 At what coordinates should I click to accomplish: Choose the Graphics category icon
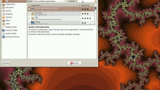click(x=3, y=14)
